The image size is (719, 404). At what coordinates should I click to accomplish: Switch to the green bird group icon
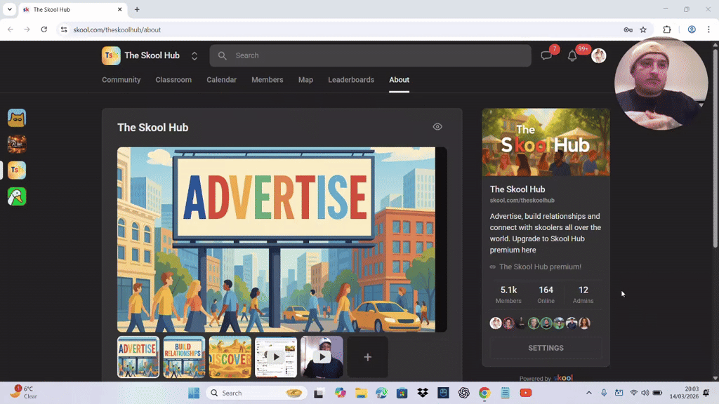[x=17, y=196]
